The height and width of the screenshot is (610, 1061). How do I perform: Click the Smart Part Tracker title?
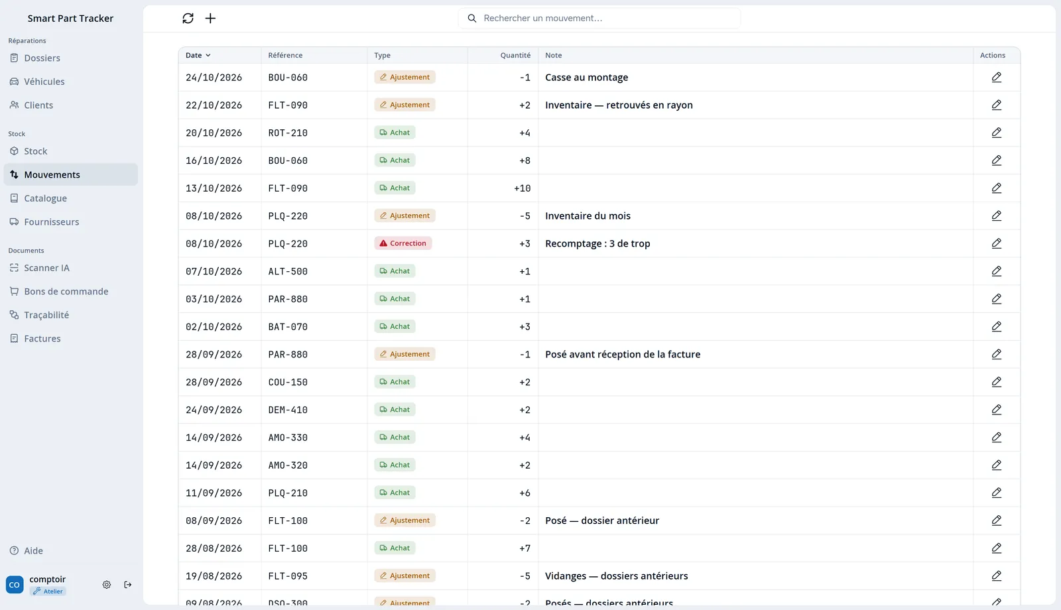pyautogui.click(x=70, y=19)
